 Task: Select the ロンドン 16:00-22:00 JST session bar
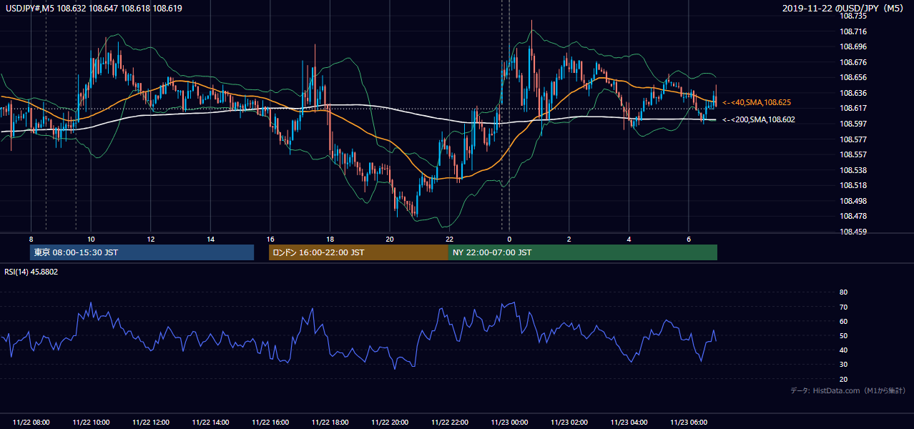pyautogui.click(x=358, y=252)
